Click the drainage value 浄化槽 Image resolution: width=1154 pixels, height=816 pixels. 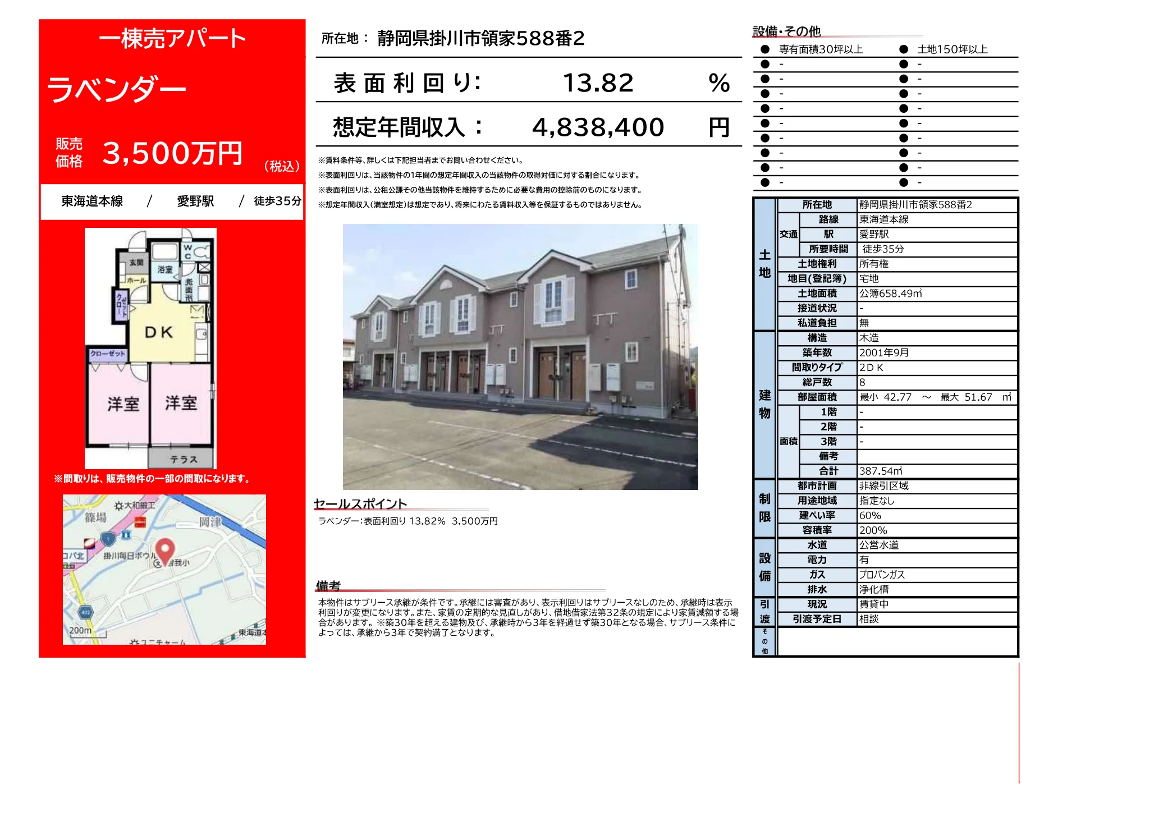pyautogui.click(x=874, y=589)
